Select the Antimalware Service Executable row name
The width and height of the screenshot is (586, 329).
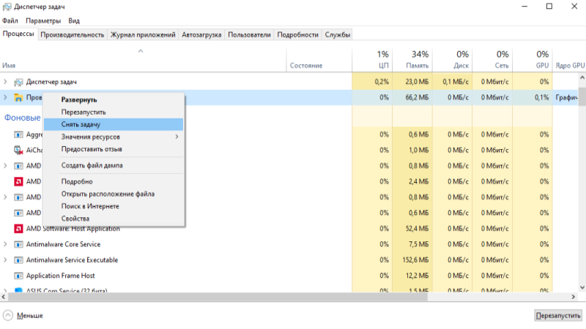[72, 260]
